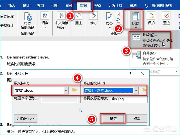
Task: Close the 比较文档 dialog
Action: click(143, 74)
